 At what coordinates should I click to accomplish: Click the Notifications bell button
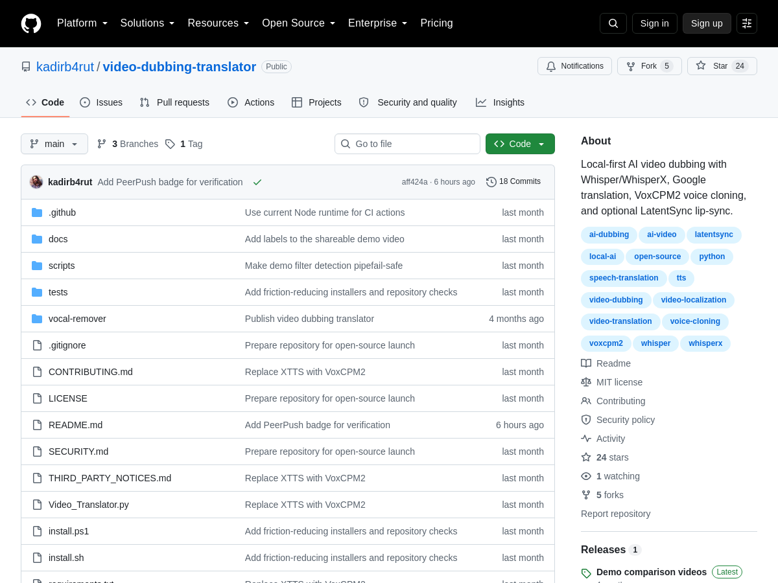point(574,66)
